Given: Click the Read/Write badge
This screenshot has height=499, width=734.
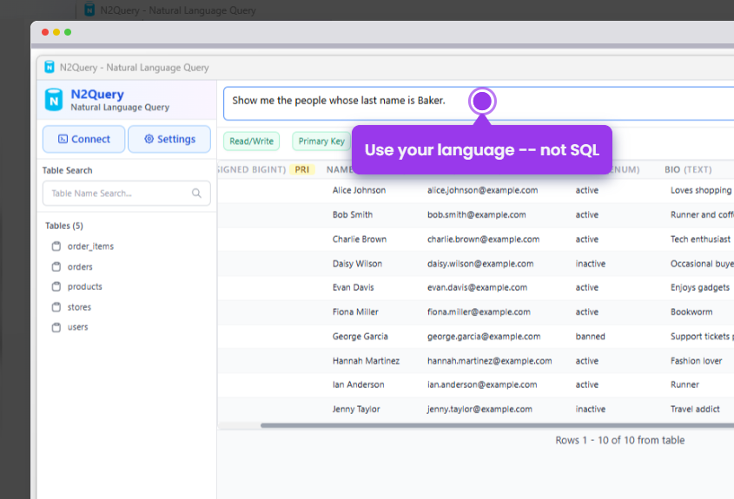Looking at the screenshot, I should pyautogui.click(x=251, y=141).
